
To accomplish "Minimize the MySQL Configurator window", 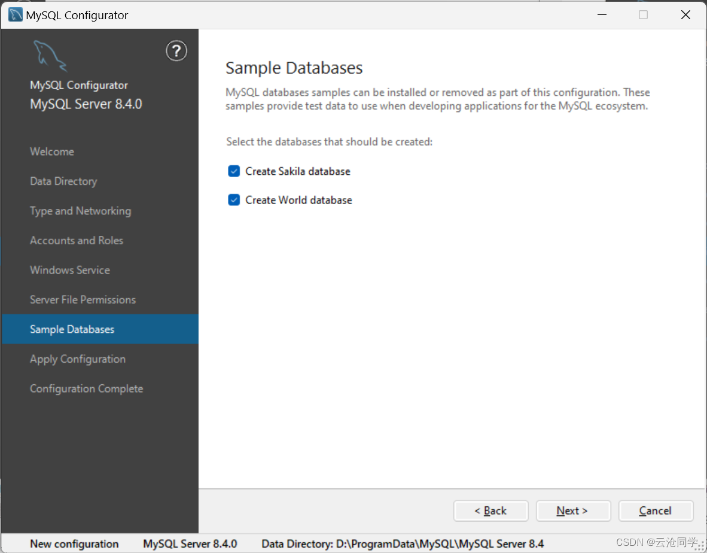I will [602, 15].
